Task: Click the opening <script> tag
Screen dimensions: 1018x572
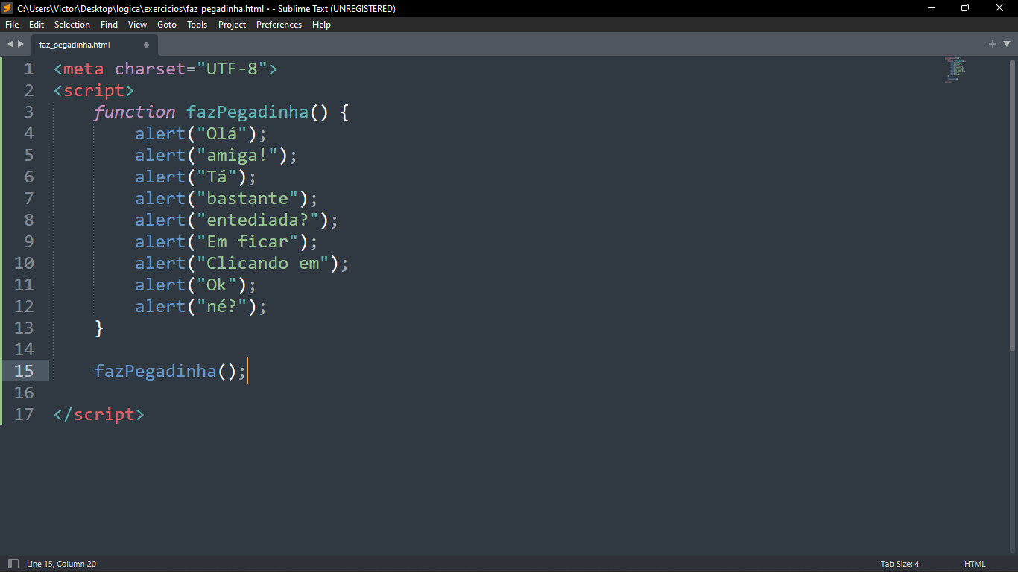Action: click(94, 91)
